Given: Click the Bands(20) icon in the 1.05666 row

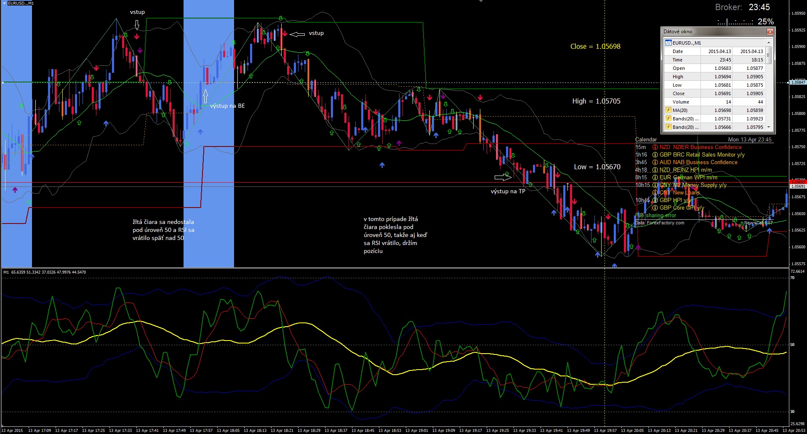Looking at the screenshot, I should point(668,127).
